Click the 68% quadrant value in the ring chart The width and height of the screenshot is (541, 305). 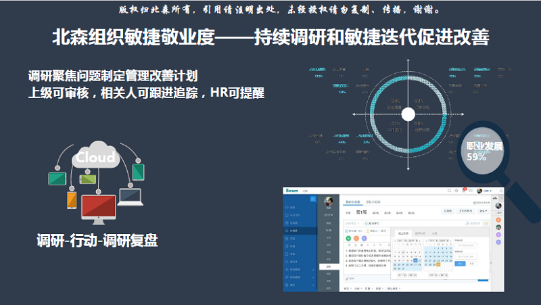[419, 123]
